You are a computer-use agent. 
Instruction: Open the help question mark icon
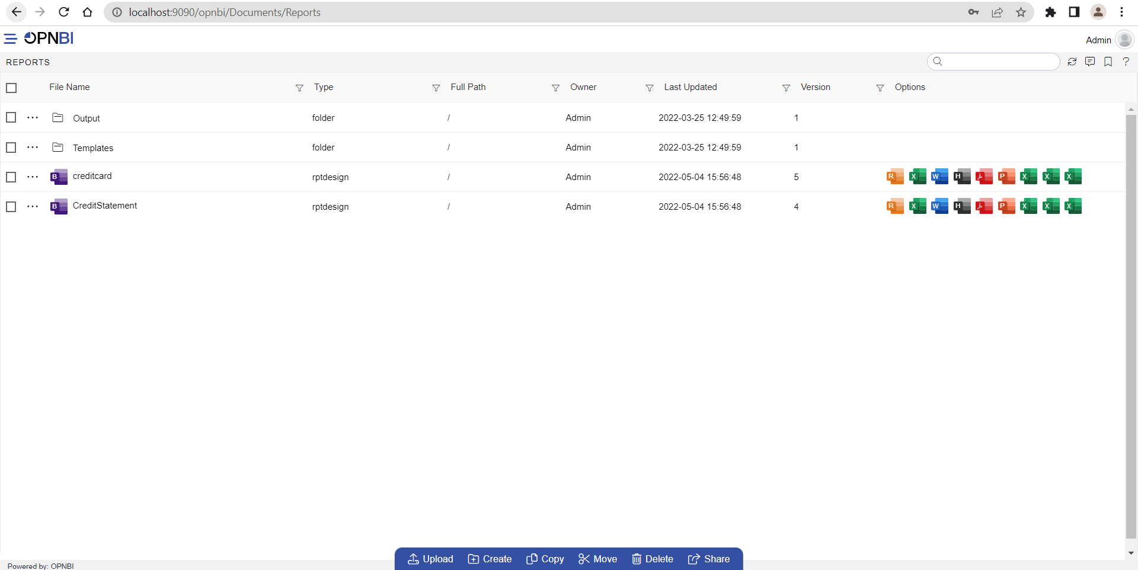point(1126,62)
